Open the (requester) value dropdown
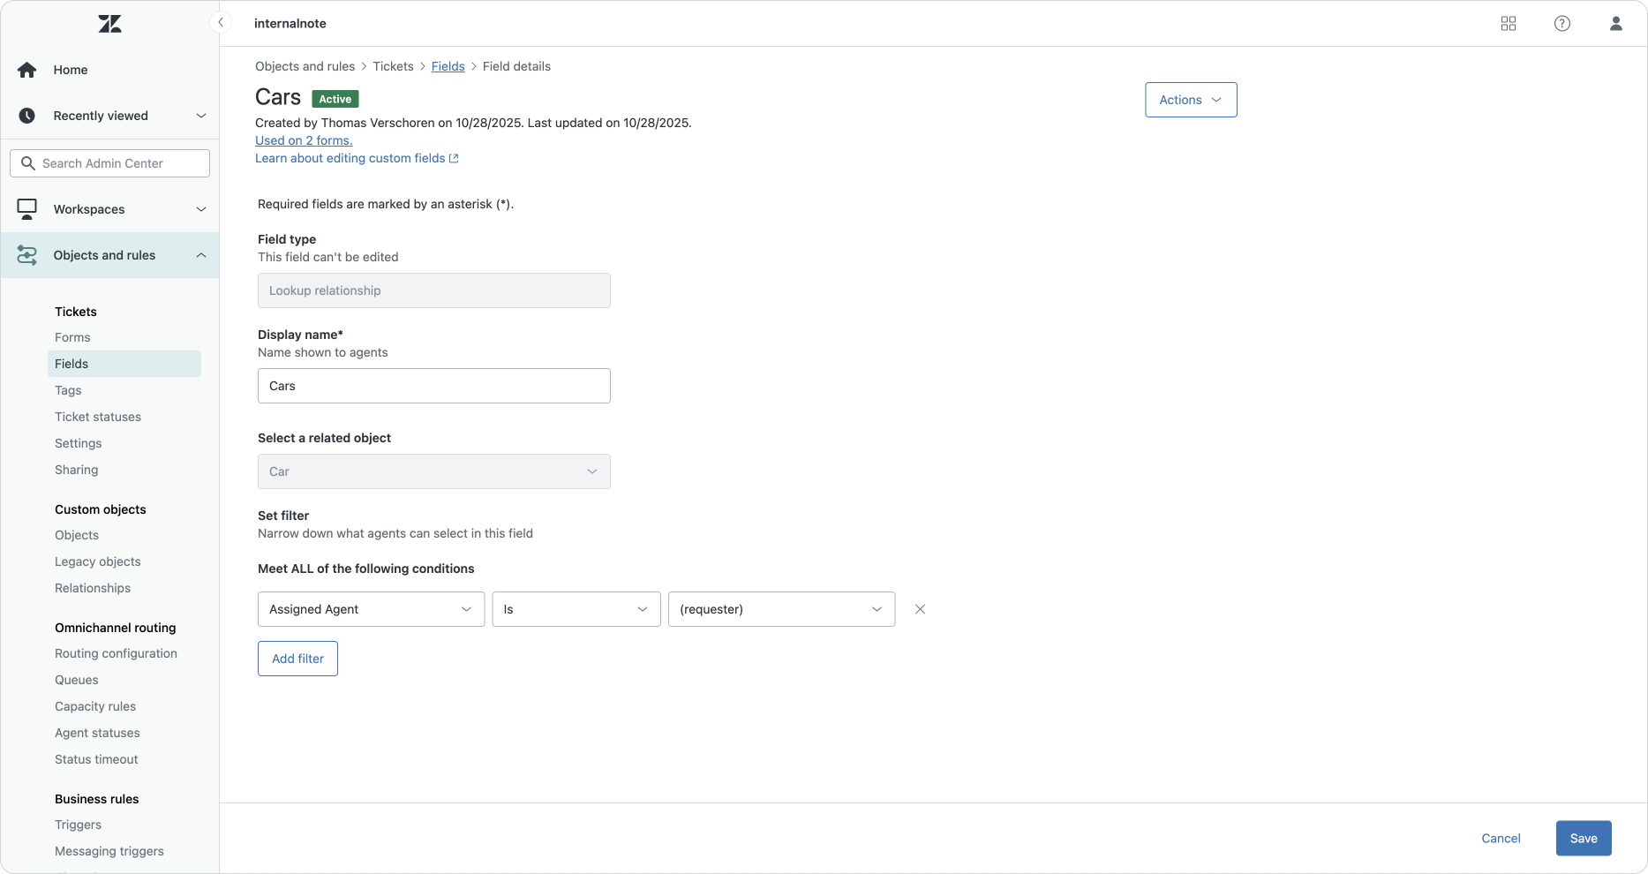 tap(781, 609)
